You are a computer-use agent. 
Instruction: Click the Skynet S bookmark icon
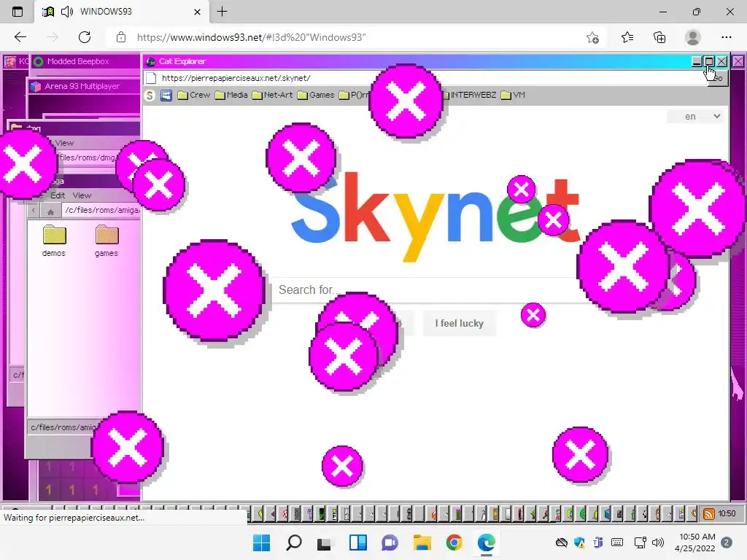150,96
